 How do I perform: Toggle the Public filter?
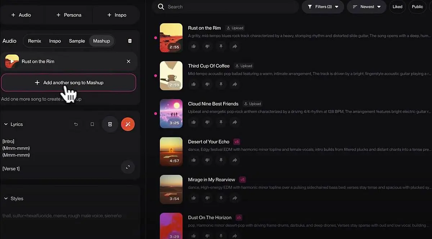click(417, 7)
